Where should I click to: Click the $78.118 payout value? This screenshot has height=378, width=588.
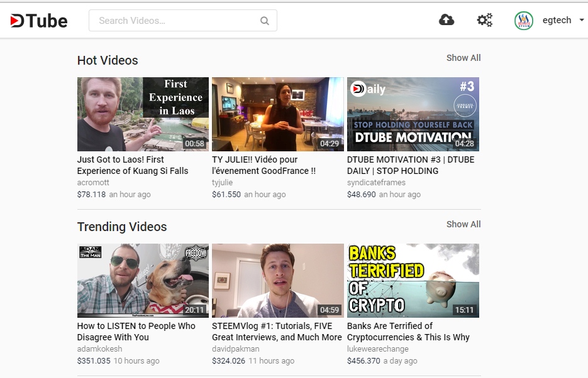pyautogui.click(x=91, y=195)
